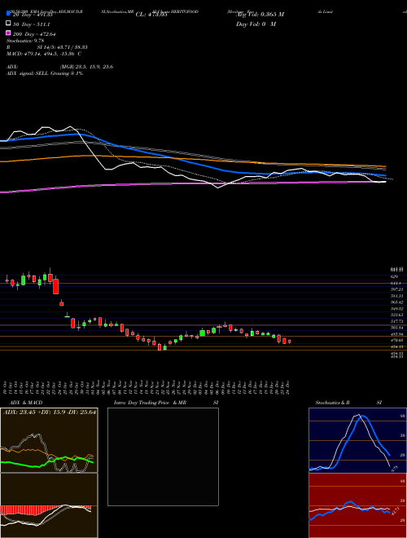Screen dimensions: 407x538
Task: Select the 'ADX signal: SELL' text
Action: pyautogui.click(x=28, y=73)
